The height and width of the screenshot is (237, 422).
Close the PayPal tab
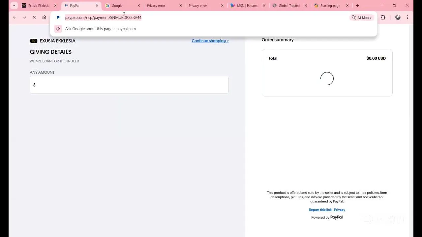click(x=97, y=6)
